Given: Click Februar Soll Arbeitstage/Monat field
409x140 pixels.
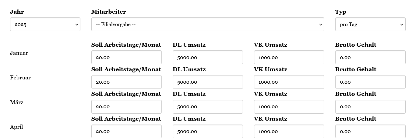Looking at the screenshot, I should click(126, 82).
